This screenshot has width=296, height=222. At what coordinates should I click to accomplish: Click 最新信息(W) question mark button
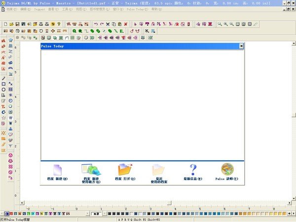click(x=193, y=172)
